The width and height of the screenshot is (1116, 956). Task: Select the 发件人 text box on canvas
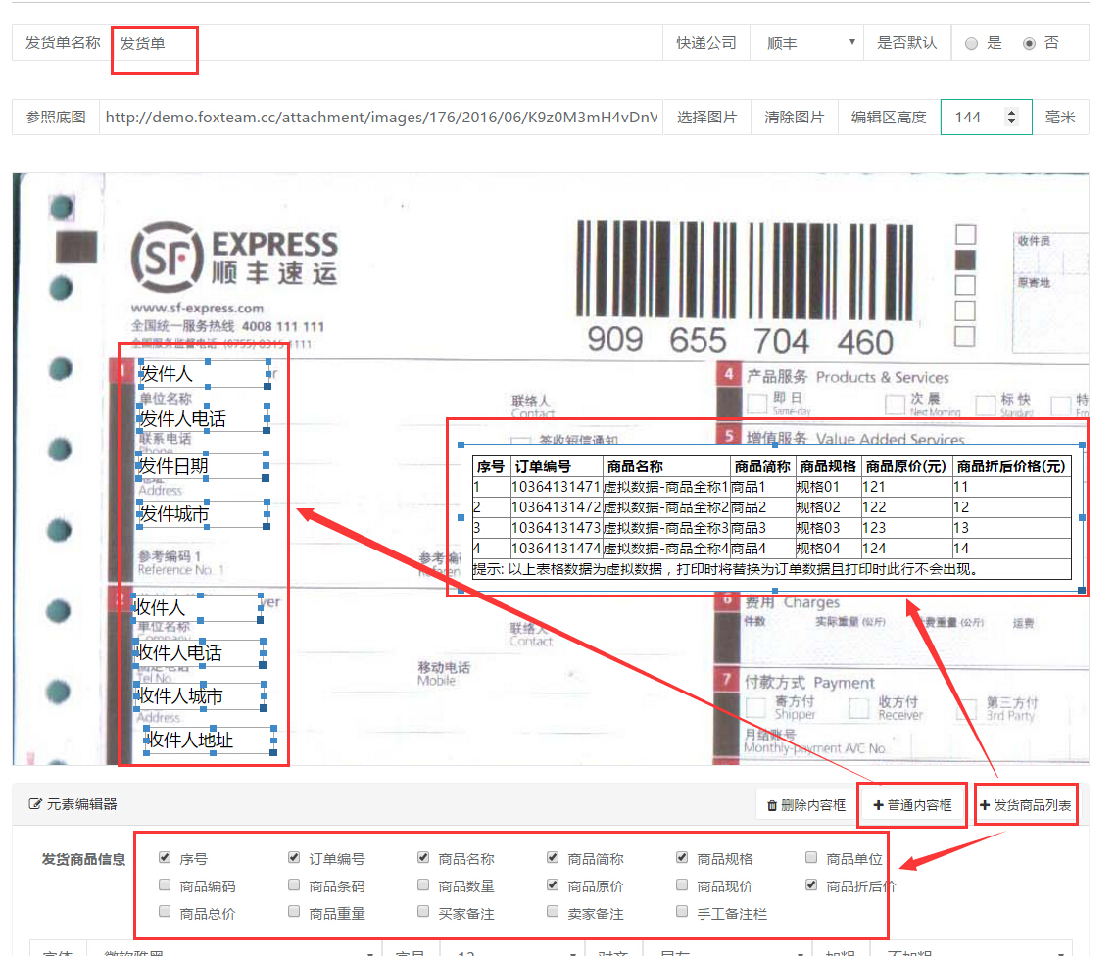point(204,374)
